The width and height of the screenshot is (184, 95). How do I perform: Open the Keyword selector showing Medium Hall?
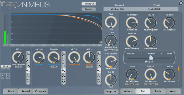point(119,9)
